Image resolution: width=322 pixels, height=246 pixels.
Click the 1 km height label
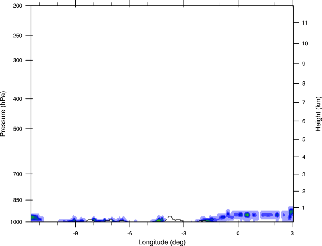304,208
